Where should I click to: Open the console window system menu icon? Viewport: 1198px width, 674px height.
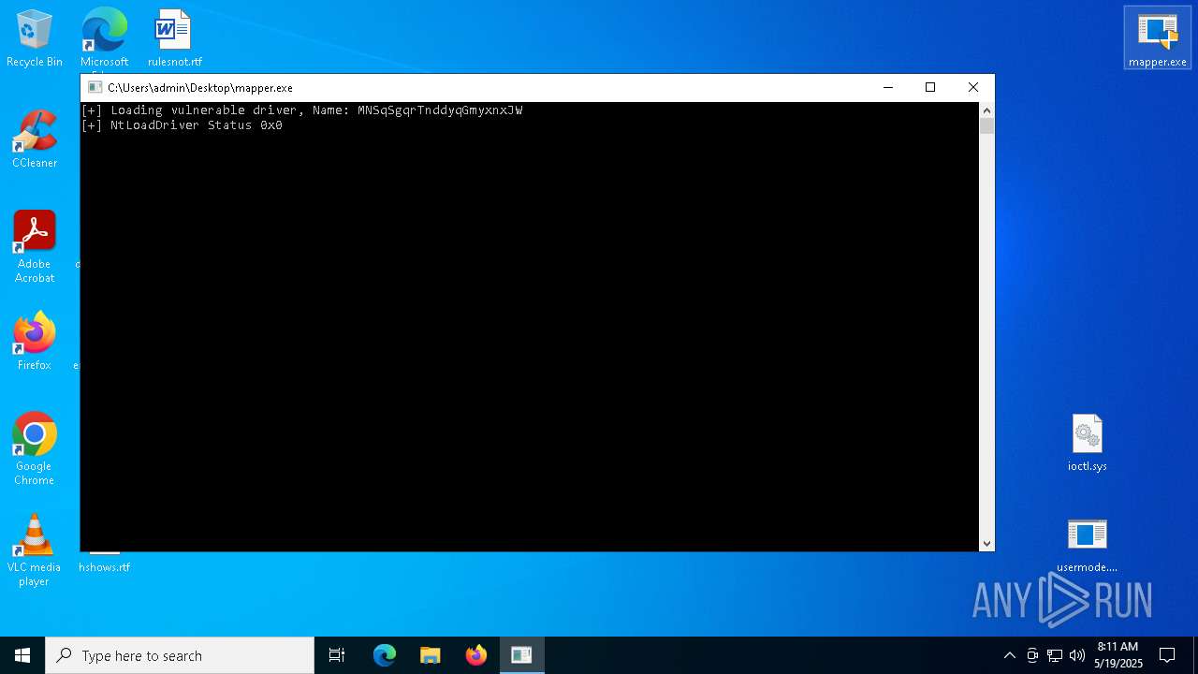coord(95,87)
